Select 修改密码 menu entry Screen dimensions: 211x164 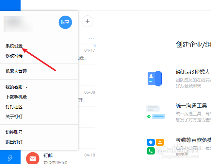point(14,56)
